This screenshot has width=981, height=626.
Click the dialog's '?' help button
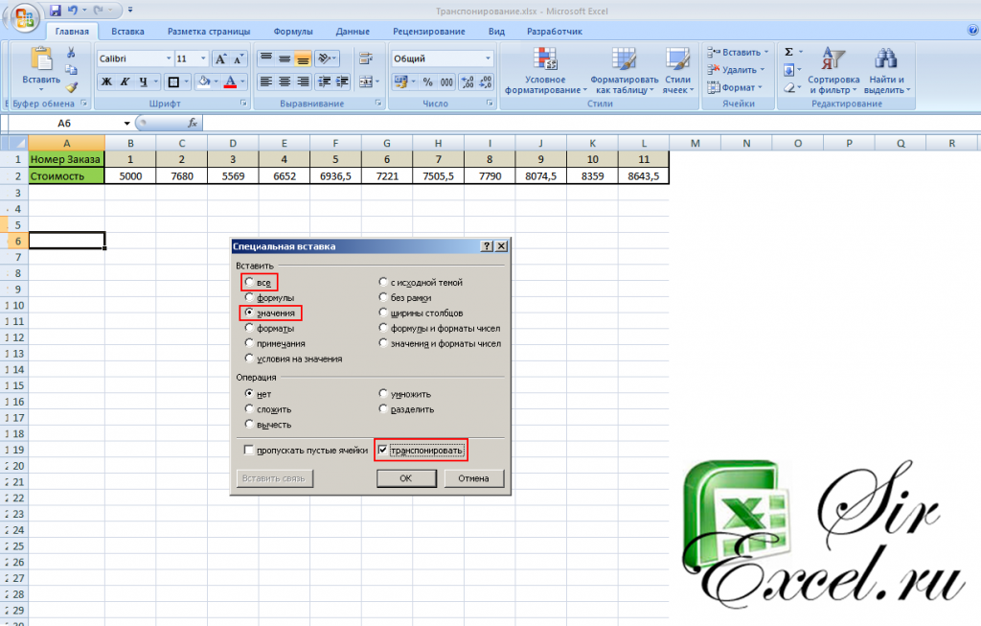point(487,246)
